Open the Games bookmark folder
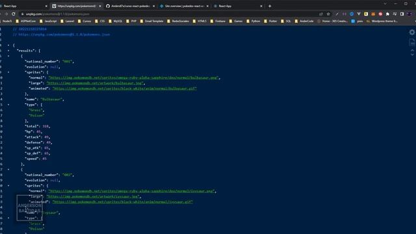This screenshot has height=234, width=416. click(236, 21)
